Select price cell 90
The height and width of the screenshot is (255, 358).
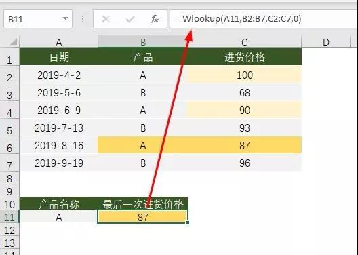[x=245, y=110]
